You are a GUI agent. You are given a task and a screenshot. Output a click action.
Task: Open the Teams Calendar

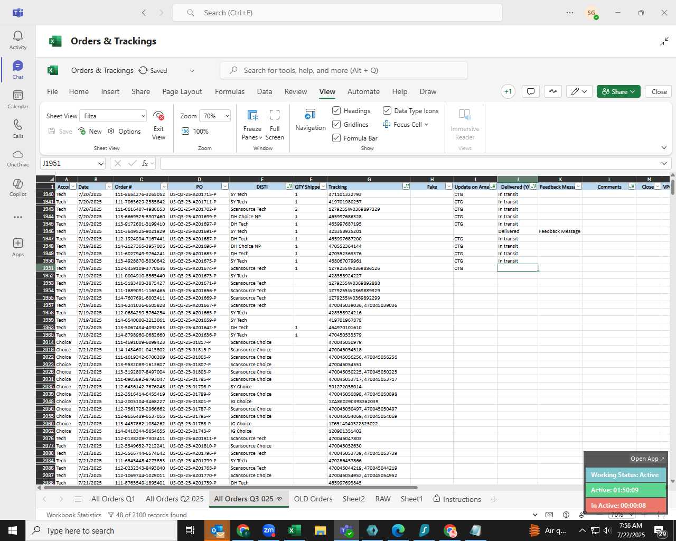click(18, 99)
